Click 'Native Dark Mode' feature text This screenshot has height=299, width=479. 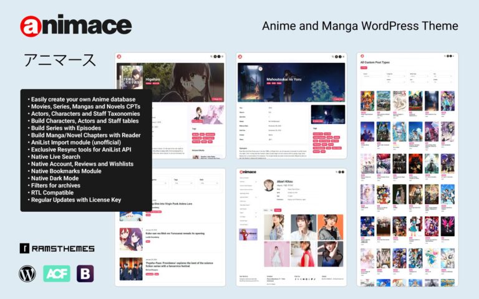click(x=55, y=178)
